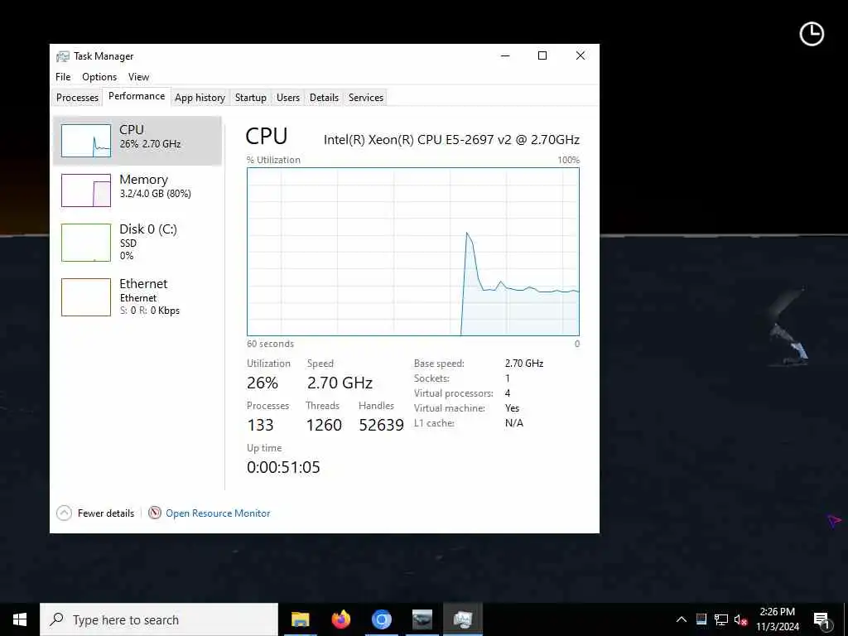Open the Ethernet performance view
The image size is (848, 636).
click(x=138, y=296)
